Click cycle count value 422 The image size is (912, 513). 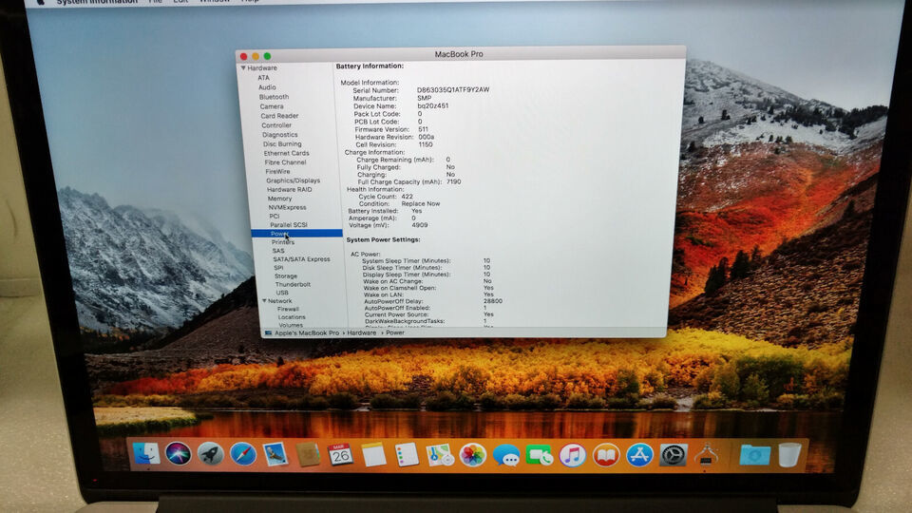[408, 197]
